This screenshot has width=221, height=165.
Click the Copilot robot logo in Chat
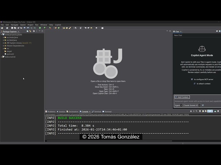(x=202, y=49)
